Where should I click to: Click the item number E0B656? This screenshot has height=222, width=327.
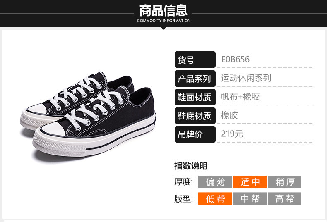pos(235,60)
